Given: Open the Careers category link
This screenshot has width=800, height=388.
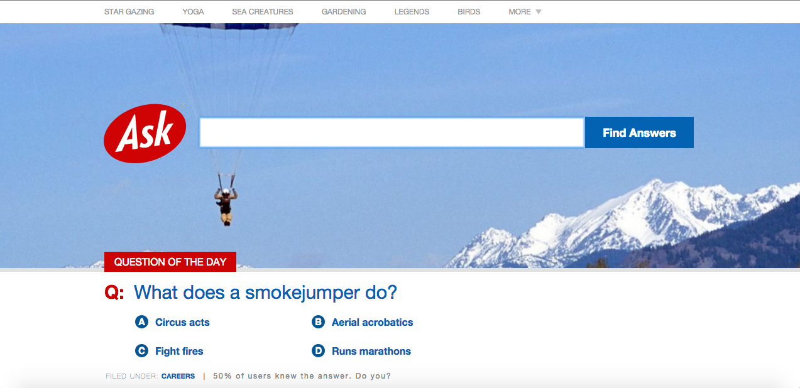Looking at the screenshot, I should point(178,376).
